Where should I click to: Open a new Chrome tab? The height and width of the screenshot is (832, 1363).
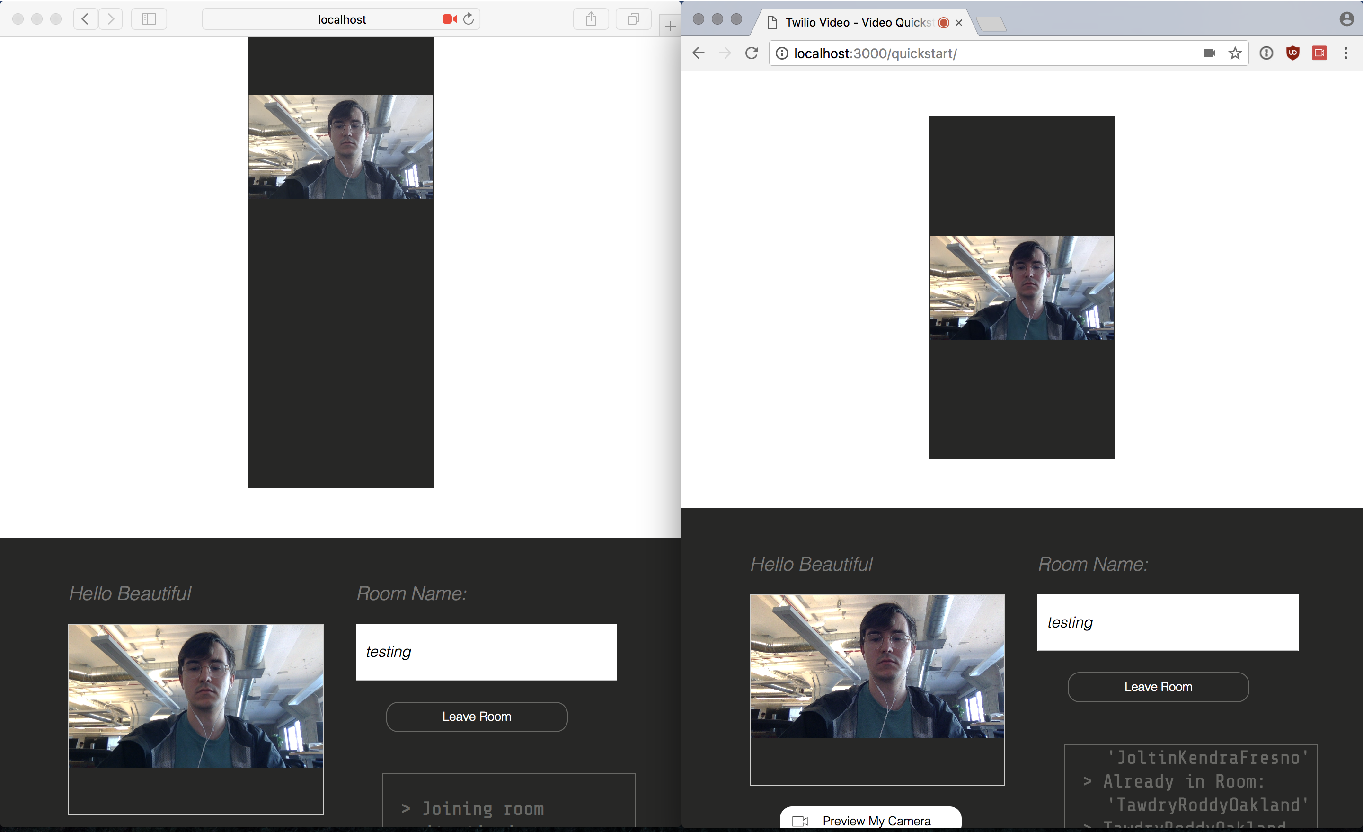(x=991, y=23)
